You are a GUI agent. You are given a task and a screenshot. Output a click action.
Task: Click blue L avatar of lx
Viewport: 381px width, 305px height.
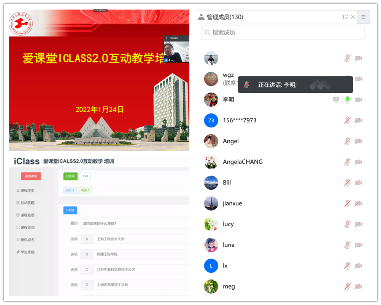211,265
